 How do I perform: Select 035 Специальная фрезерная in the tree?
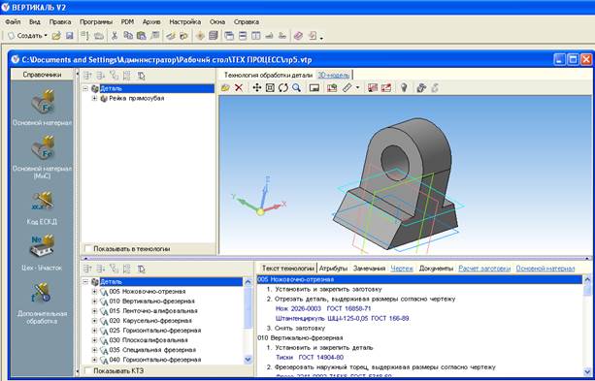[x=152, y=350]
